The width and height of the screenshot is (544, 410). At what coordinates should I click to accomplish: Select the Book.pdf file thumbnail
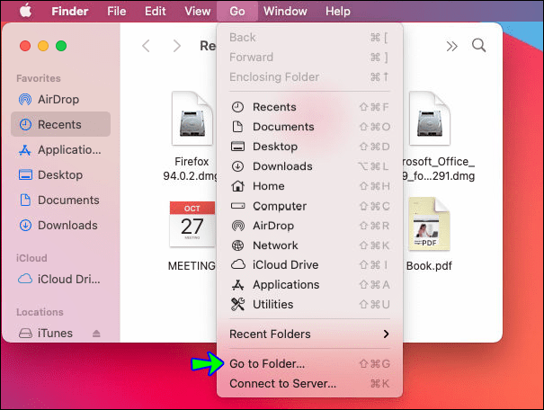click(429, 224)
